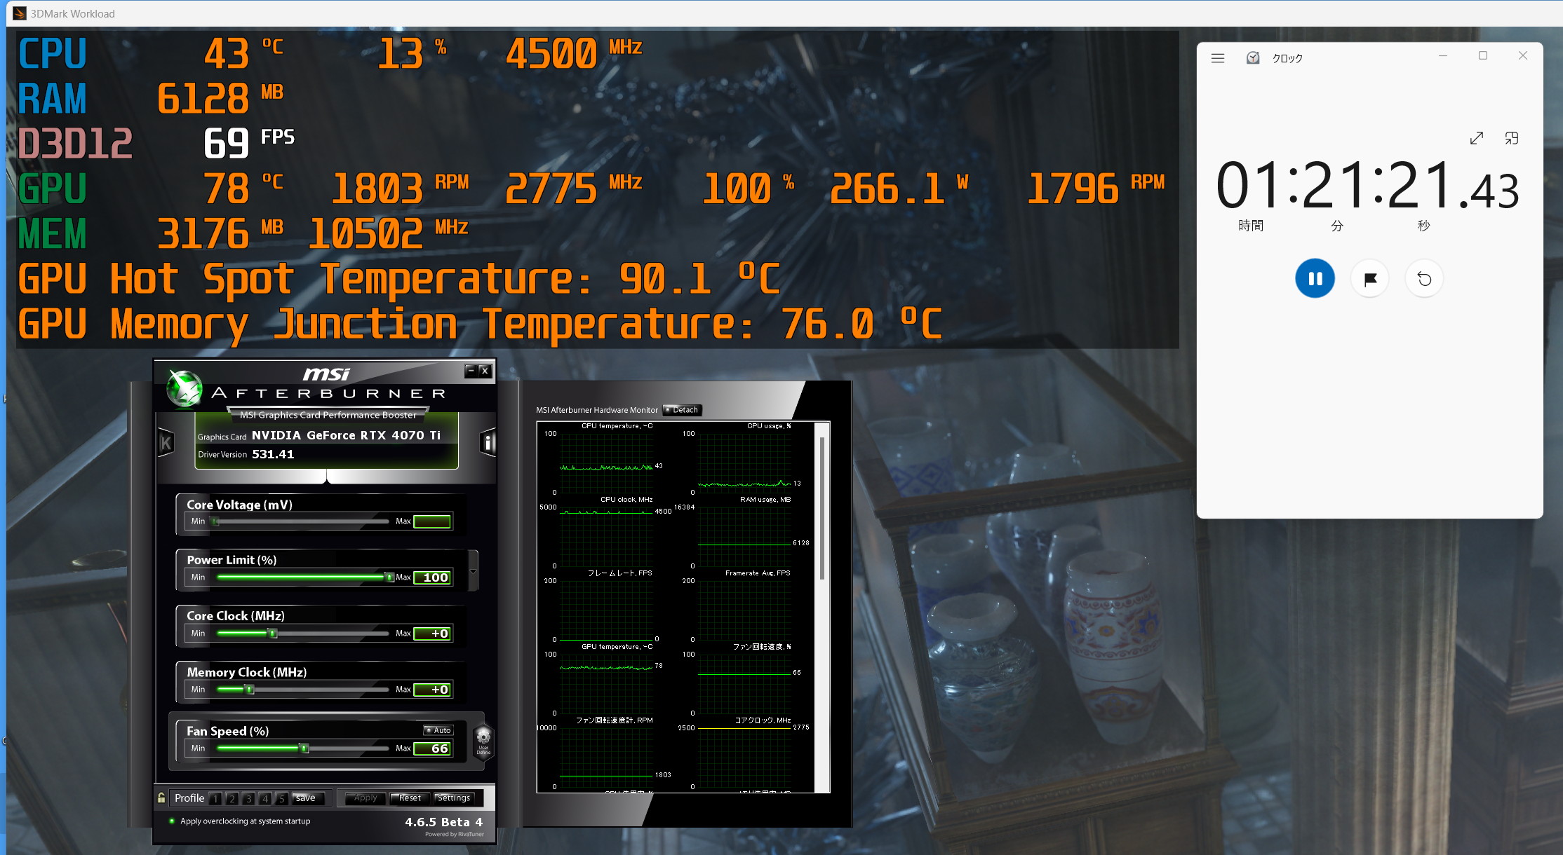Click the Core Voltage value field
Image resolution: width=1563 pixels, height=855 pixels.
(x=432, y=521)
